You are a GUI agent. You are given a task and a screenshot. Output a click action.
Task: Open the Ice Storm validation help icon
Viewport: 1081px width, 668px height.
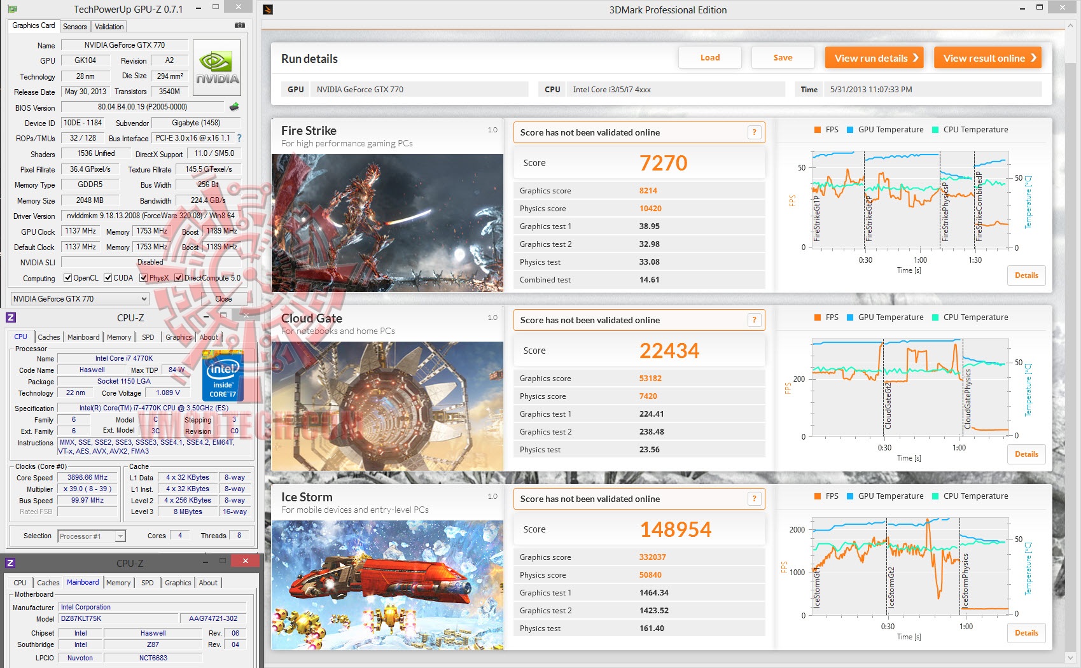click(x=754, y=499)
